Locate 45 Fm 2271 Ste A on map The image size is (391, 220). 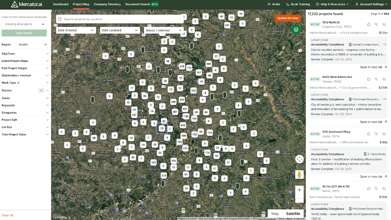[376, 189]
